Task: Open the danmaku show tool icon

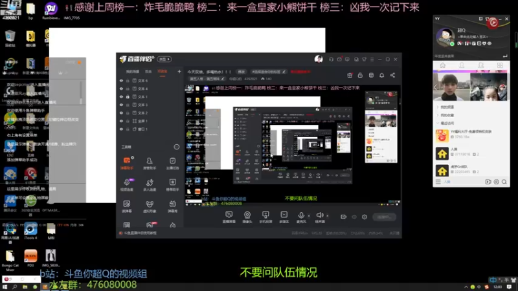Action: tap(172, 206)
